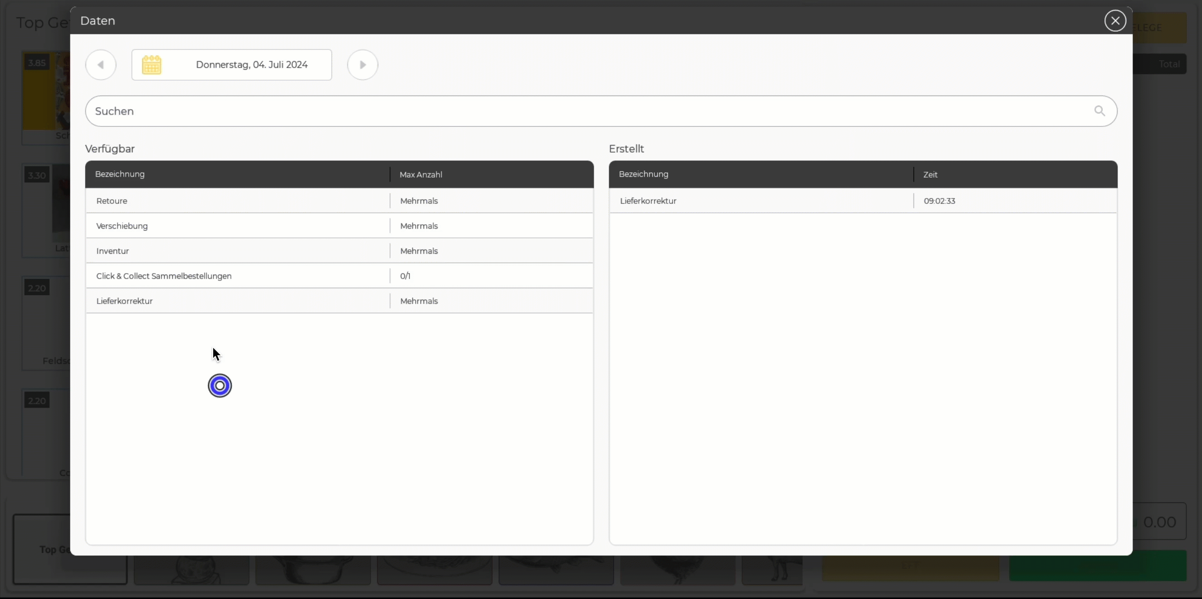
Task: Click Mehrmals in the Verschiebung row
Action: tap(419, 226)
